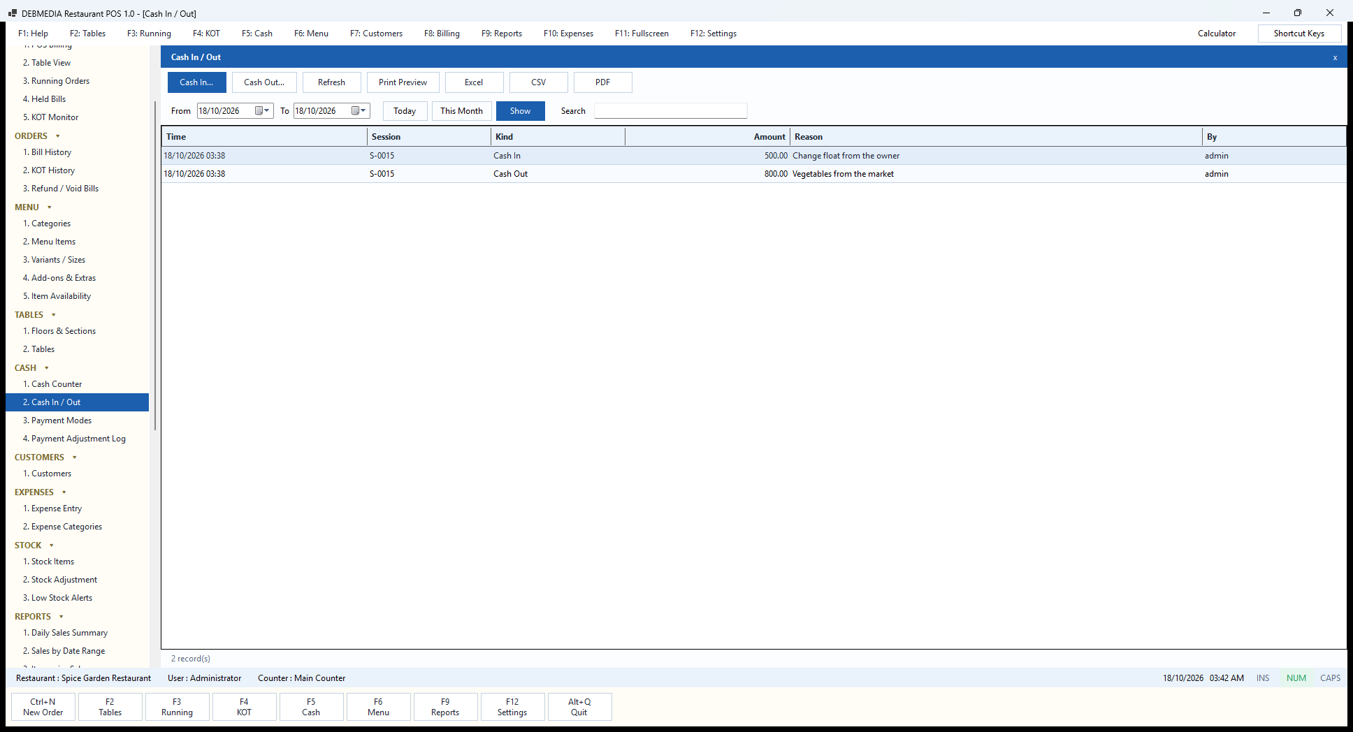
Task: Open Print Preview
Action: tap(403, 82)
